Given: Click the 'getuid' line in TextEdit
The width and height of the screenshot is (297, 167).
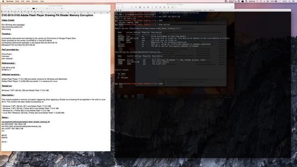Looking at the screenshot, I should point(4,135).
